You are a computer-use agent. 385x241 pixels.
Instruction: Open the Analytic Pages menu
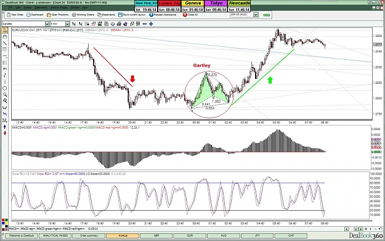point(59,8)
